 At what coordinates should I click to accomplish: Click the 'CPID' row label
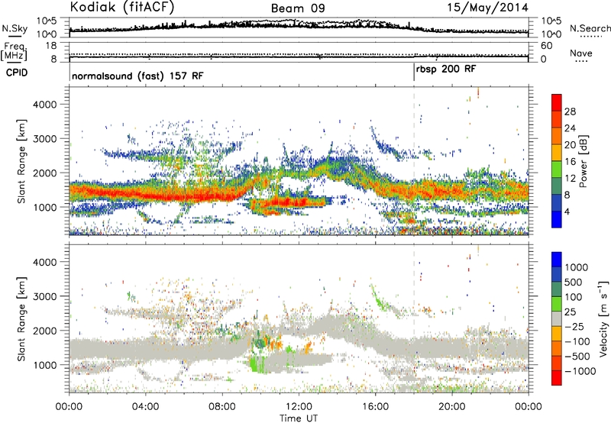coord(17,73)
